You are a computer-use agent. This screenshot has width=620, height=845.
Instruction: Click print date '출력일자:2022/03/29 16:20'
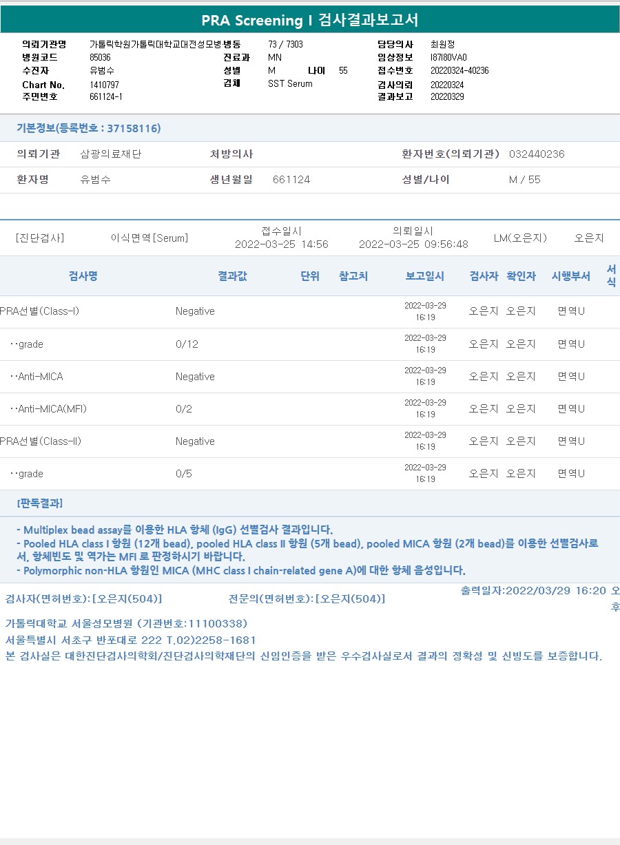coord(533,590)
